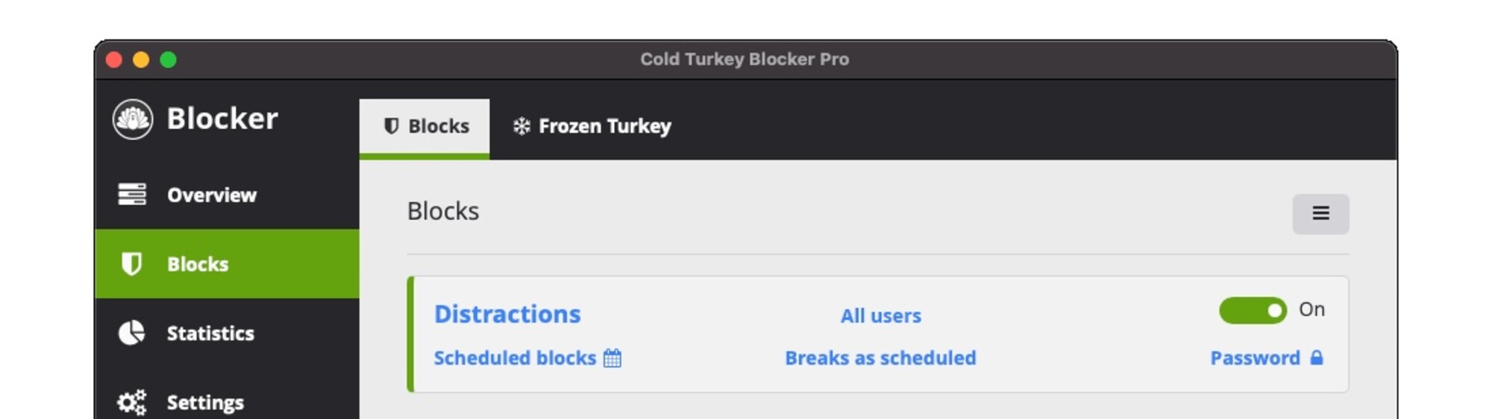Click the padlock icon next to Password
Viewport: 1492px width, 419px height.
(1317, 358)
